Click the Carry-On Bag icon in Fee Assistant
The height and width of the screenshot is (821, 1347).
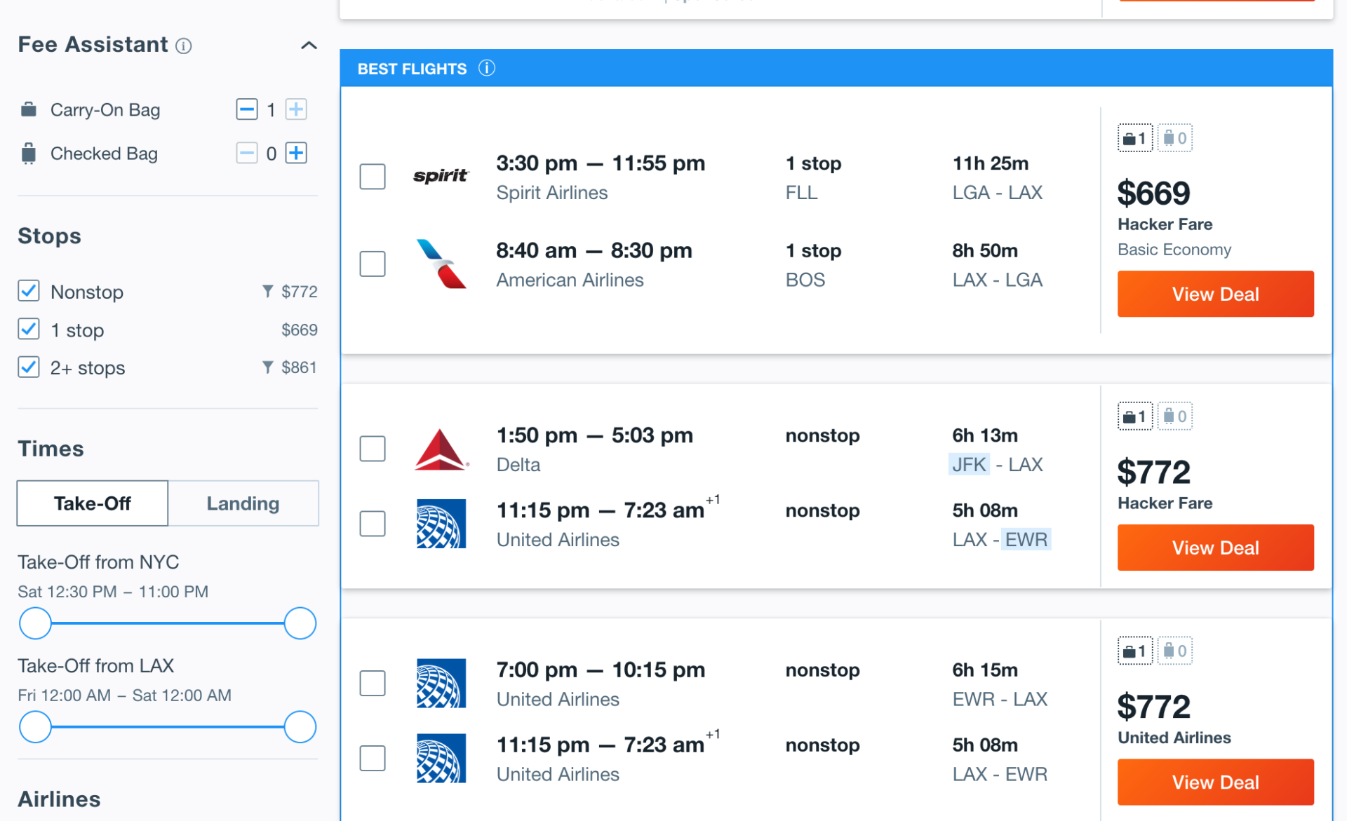pos(28,109)
